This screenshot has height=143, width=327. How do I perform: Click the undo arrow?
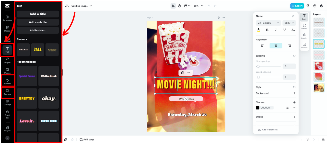tap(209, 6)
